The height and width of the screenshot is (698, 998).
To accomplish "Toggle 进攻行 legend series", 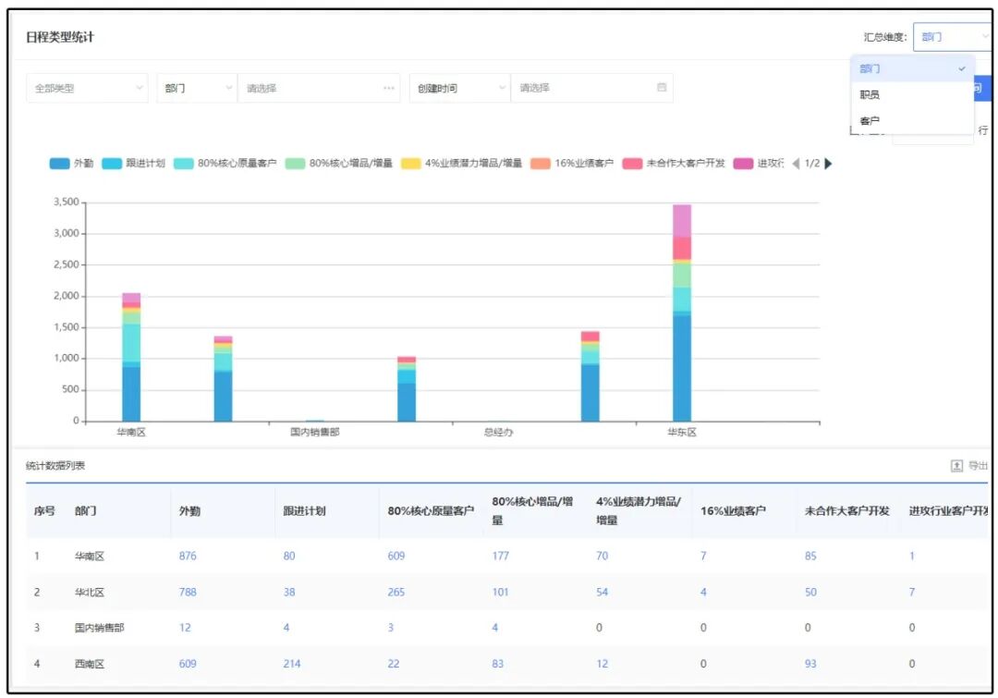I will tap(759, 164).
